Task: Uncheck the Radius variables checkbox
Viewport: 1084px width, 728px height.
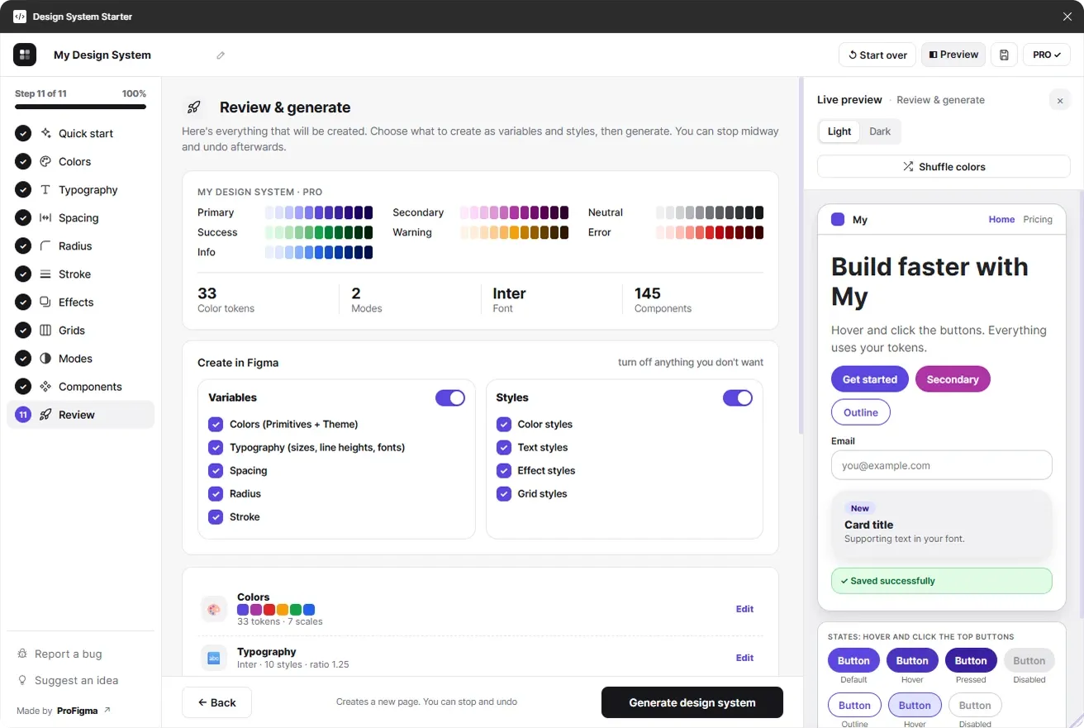Action: (x=216, y=493)
